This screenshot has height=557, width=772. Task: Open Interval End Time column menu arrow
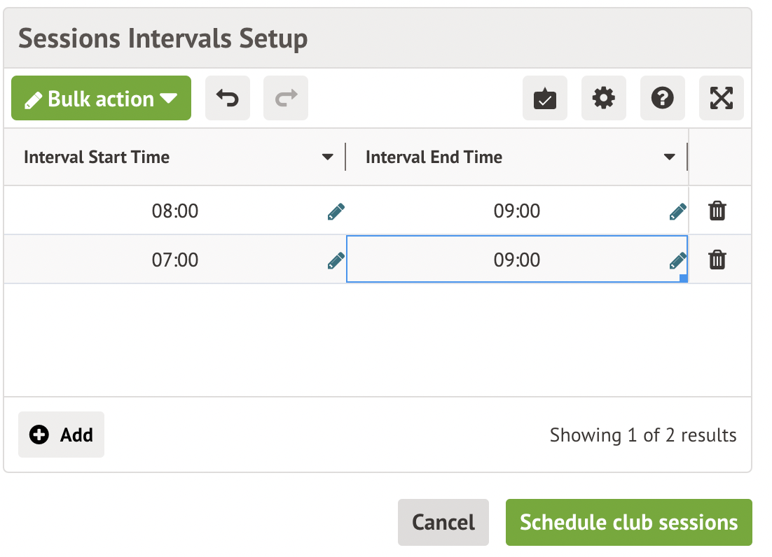[x=669, y=157]
